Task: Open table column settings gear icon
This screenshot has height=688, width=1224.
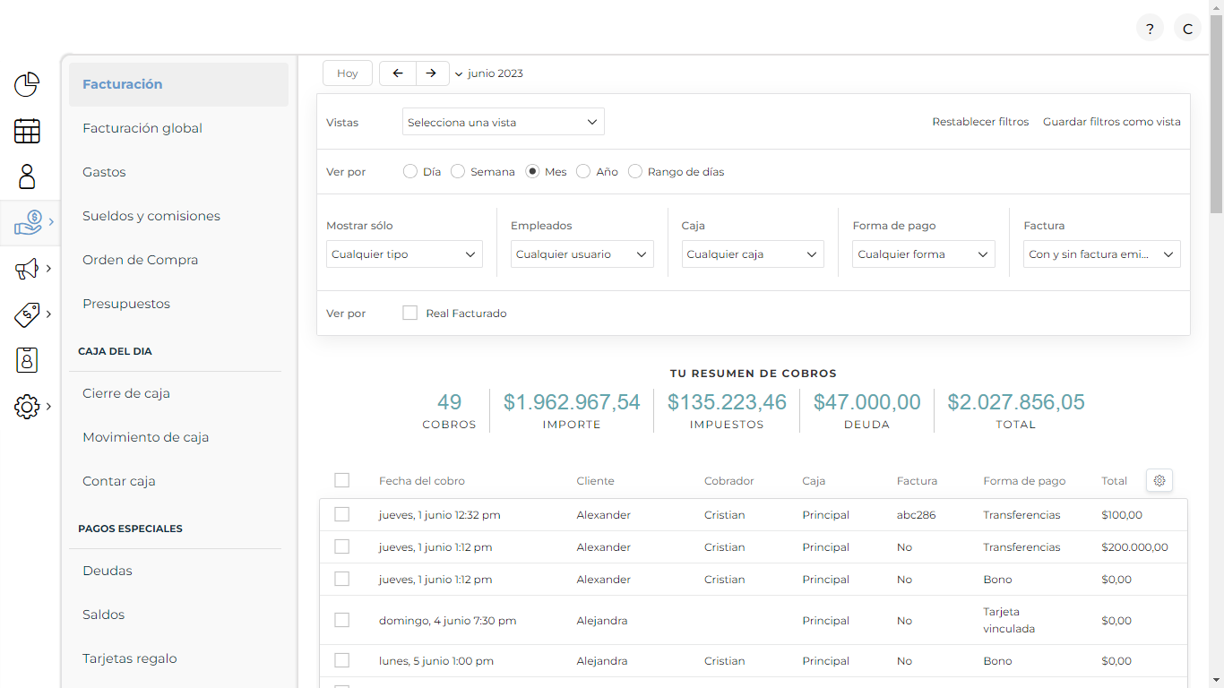Action: (1159, 480)
